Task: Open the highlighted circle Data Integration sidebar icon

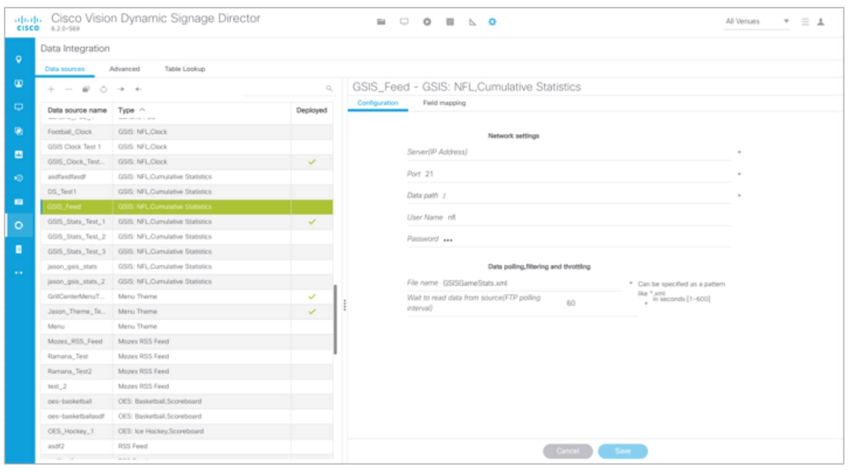Action: coord(19,225)
